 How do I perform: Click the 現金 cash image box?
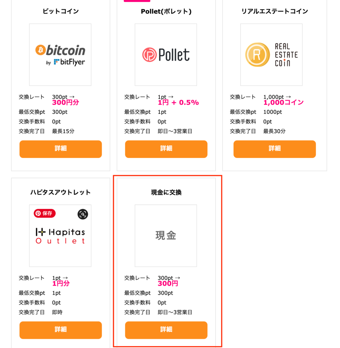click(x=166, y=236)
